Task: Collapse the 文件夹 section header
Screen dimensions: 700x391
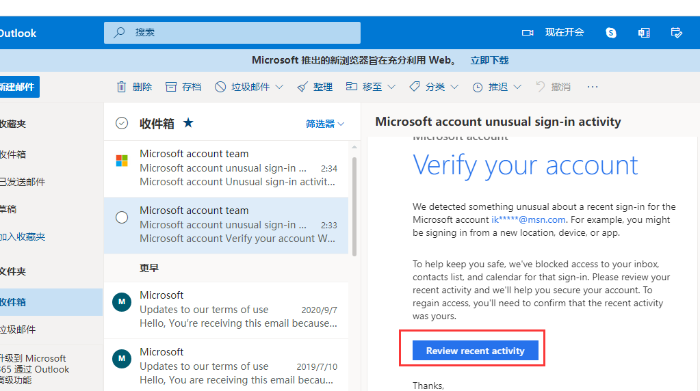Action: point(13,271)
